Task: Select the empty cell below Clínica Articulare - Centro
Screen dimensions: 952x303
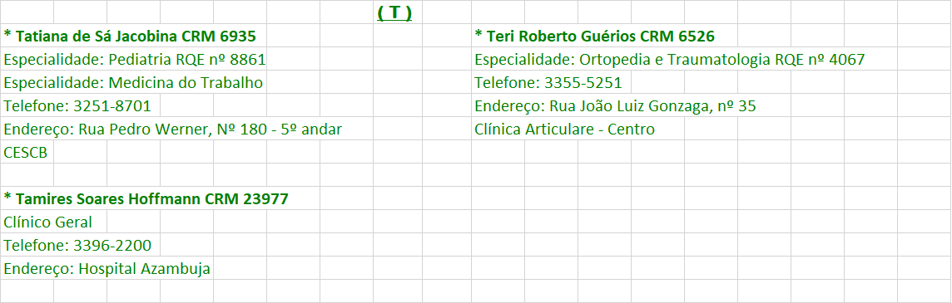Action: pyautogui.click(x=498, y=152)
